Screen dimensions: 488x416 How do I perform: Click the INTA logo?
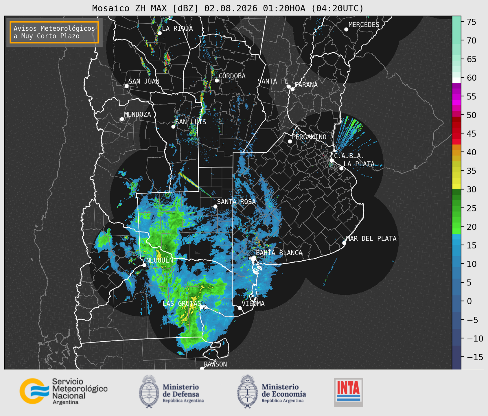(349, 392)
